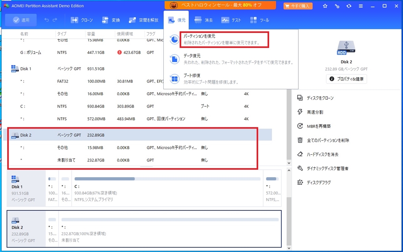Viewport: 403px width, 252px height.
Task: Click ディスクをクローン in side panel
Action: pos(320,98)
